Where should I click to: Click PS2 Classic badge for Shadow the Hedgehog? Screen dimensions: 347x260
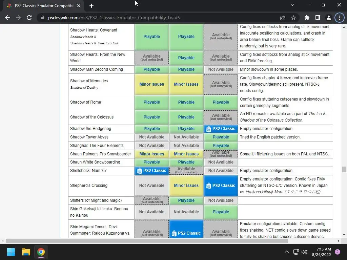click(x=221, y=129)
